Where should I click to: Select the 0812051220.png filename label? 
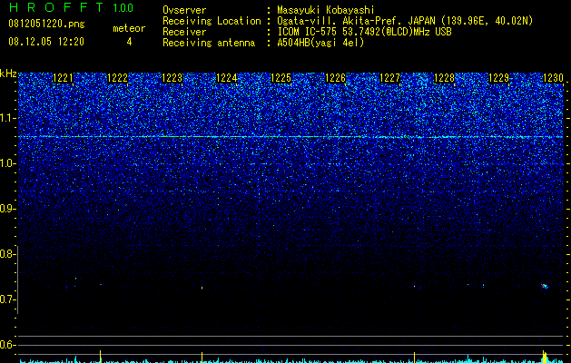(46, 25)
